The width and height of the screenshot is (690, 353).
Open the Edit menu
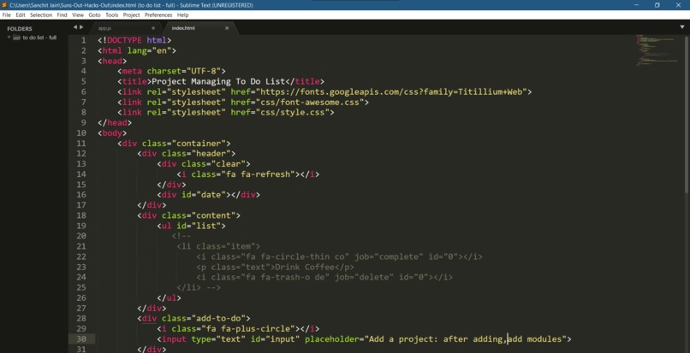click(x=21, y=15)
